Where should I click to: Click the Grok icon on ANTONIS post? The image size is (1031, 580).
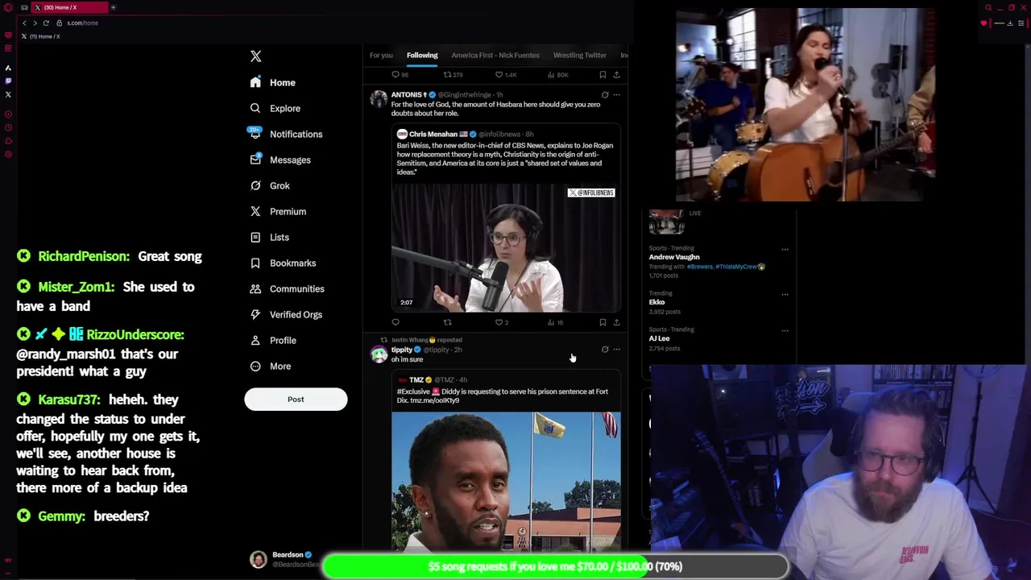(605, 95)
